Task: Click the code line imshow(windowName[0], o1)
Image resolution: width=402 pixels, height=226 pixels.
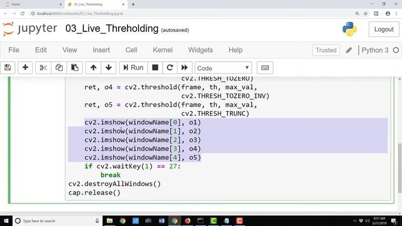Action: click(143, 122)
